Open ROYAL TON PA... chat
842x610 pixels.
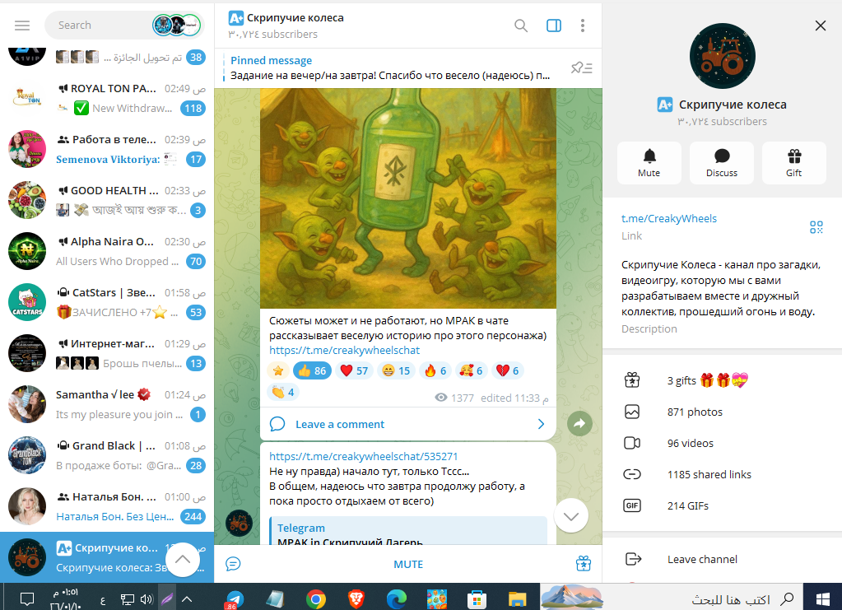(x=107, y=98)
